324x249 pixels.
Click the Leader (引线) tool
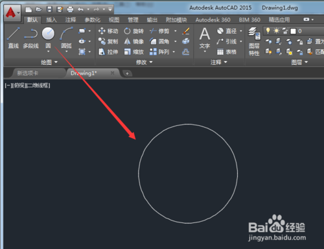coord(227,41)
